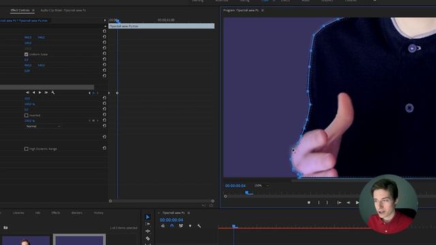Enable the Inverted mask checkbox
Image resolution: width=436 pixels, height=245 pixels.
(x=27, y=115)
